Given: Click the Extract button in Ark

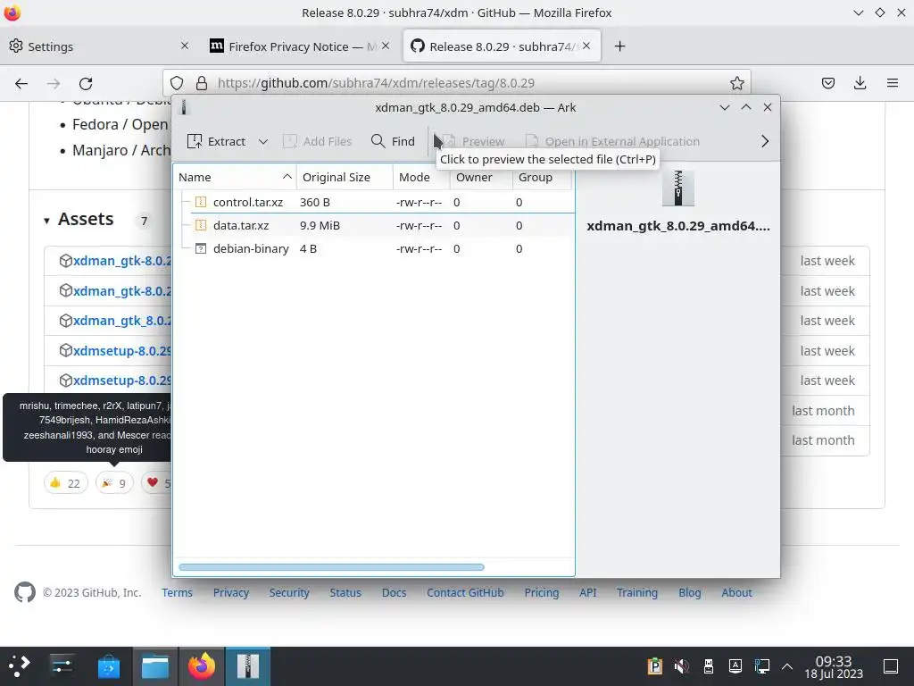Looking at the screenshot, I should click(x=216, y=141).
